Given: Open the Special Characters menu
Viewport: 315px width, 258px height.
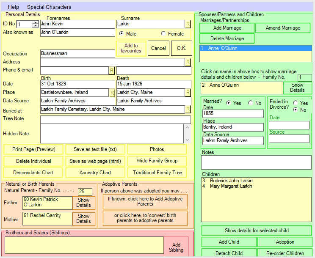Looking at the screenshot, I should [49, 7].
